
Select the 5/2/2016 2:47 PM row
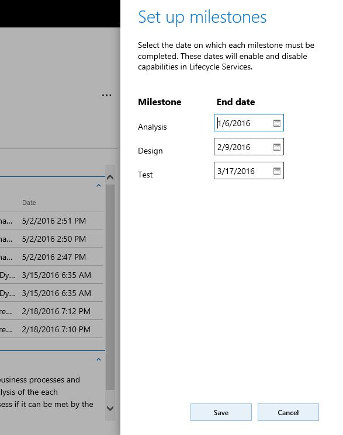[x=51, y=257]
